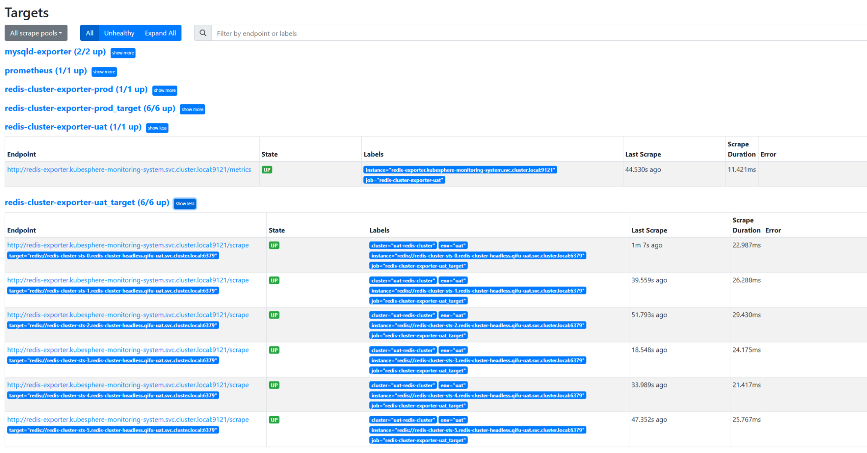Image resolution: width=867 pixels, height=453 pixels.
Task: Open scrape endpoint link for sts-2 target
Action: [128, 315]
